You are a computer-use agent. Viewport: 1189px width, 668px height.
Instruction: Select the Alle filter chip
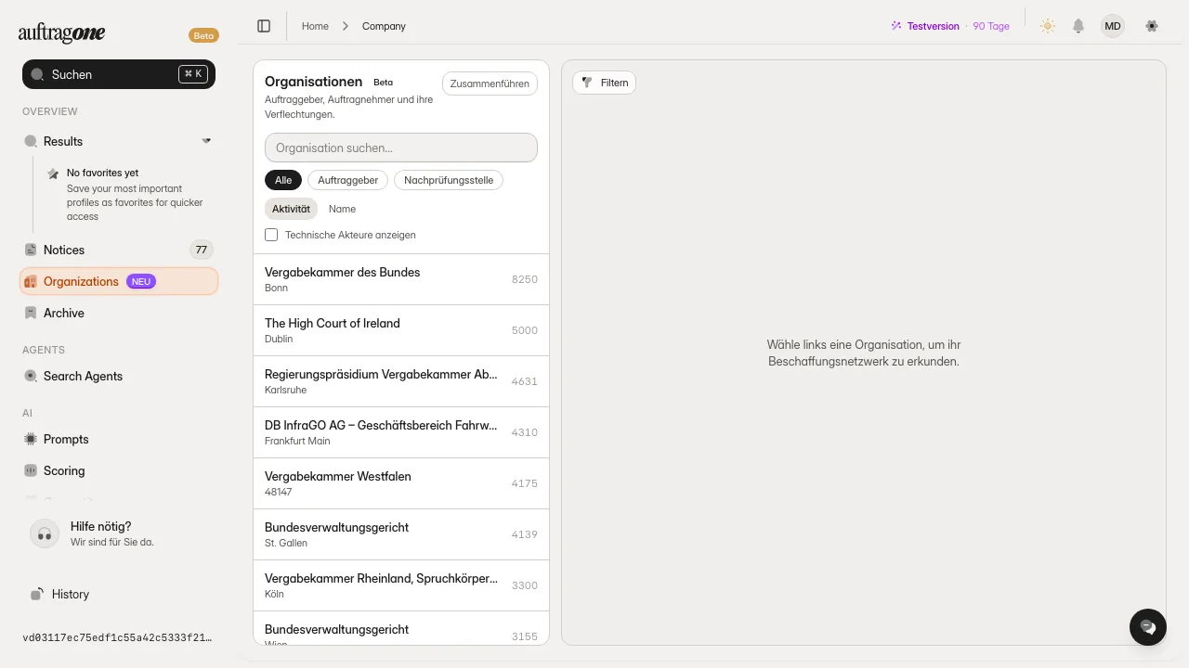(283, 180)
